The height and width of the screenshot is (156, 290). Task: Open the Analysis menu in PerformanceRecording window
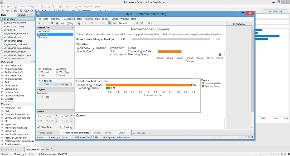pyautogui.click(x=89, y=19)
